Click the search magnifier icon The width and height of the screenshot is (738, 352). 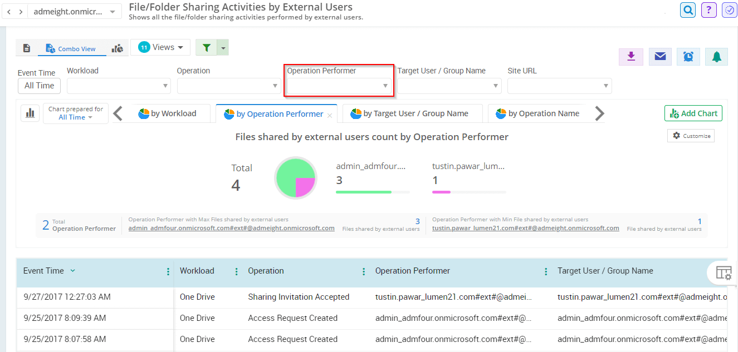688,10
